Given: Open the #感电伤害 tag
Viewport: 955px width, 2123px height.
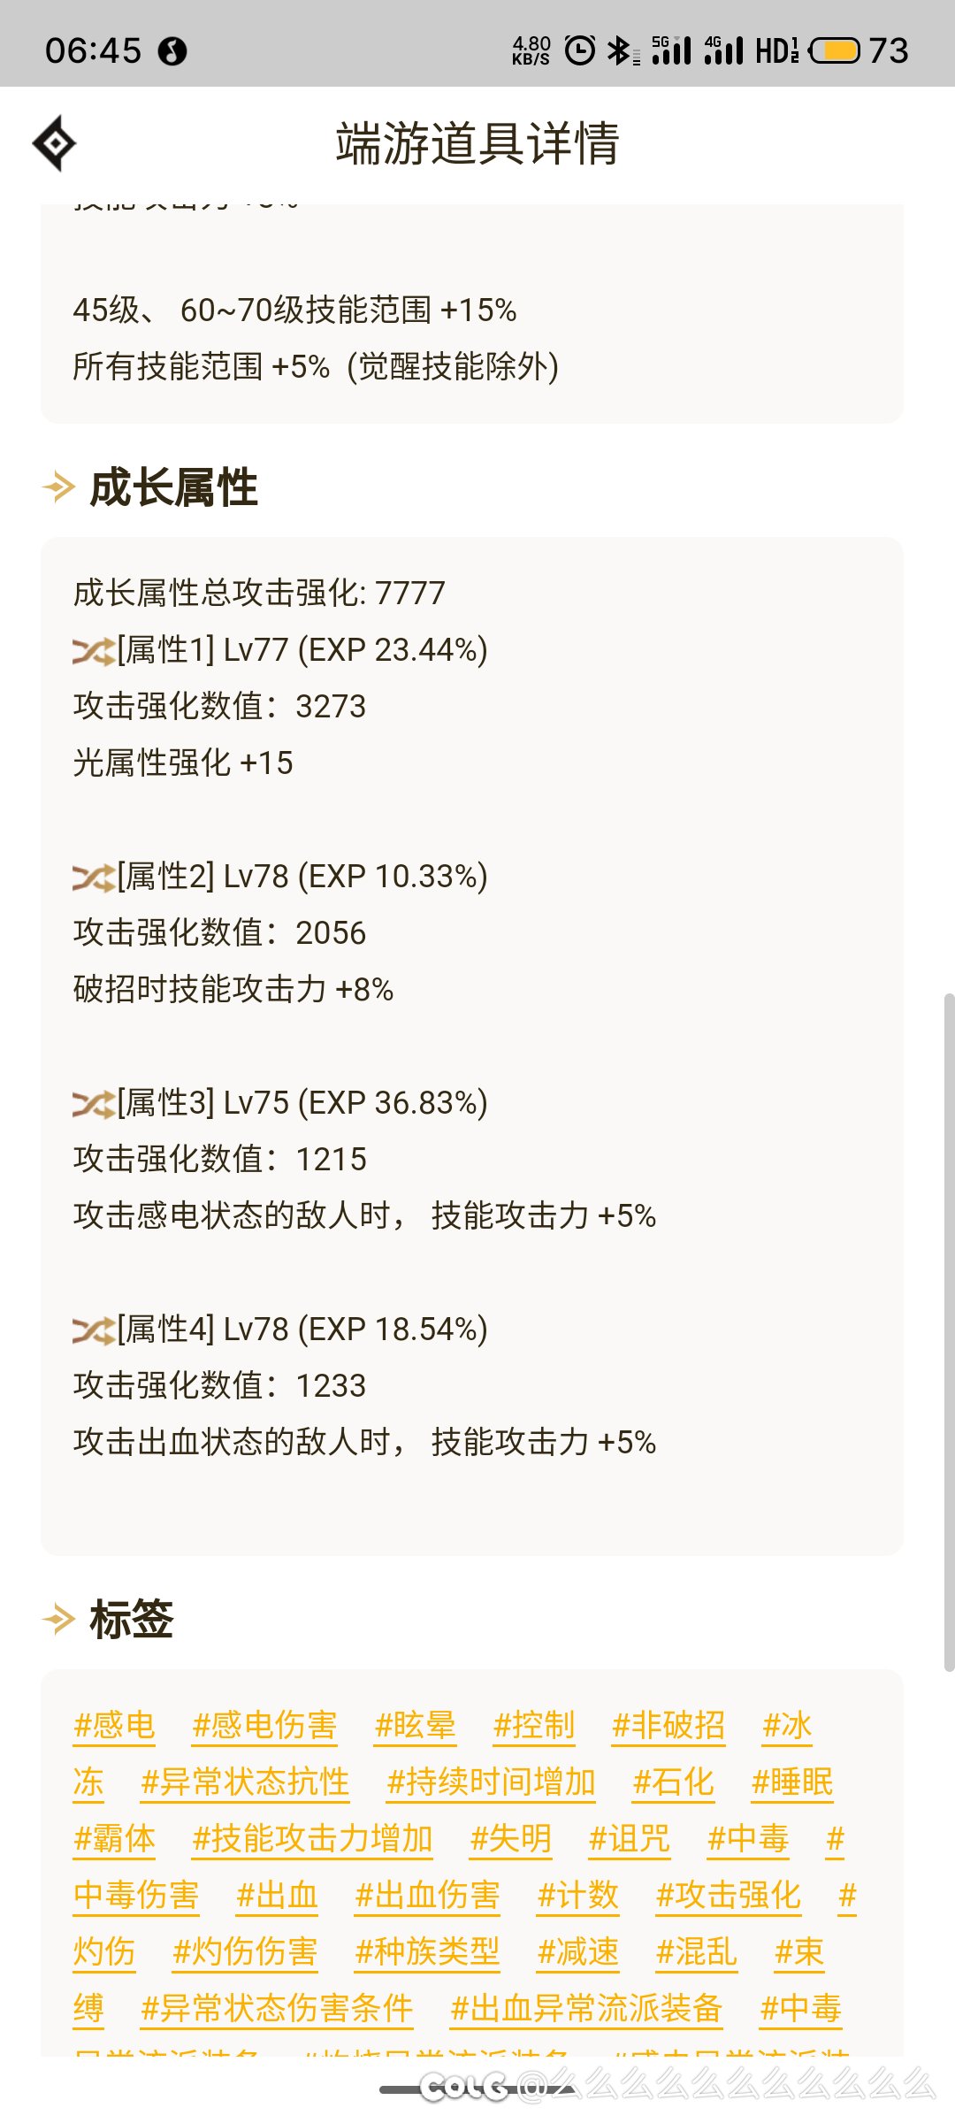Looking at the screenshot, I should tap(264, 1726).
